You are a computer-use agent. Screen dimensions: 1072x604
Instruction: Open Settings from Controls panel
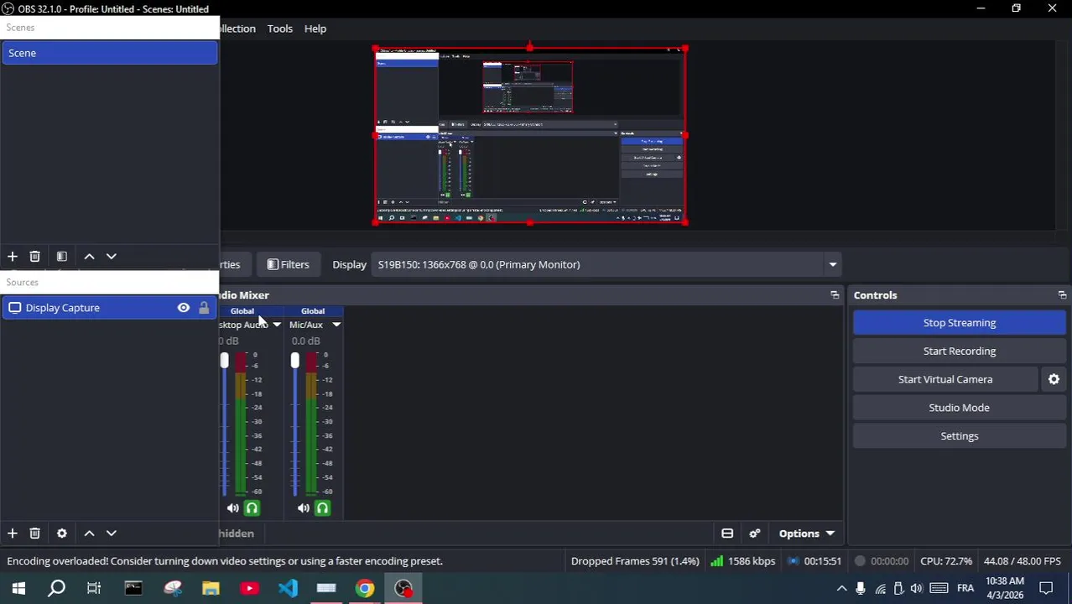pyautogui.click(x=960, y=436)
